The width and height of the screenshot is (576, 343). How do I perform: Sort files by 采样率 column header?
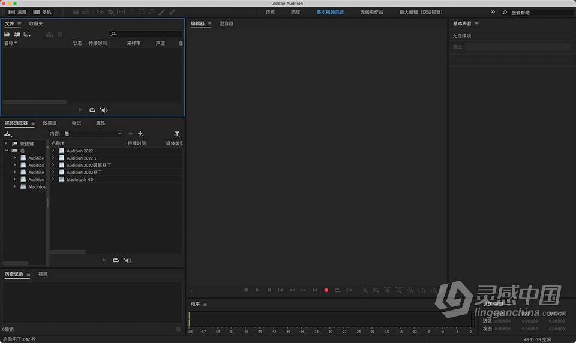(134, 43)
